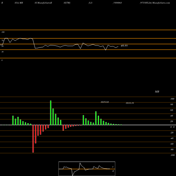Click the MR panel label
176x176 pixels.
(x=157, y=92)
